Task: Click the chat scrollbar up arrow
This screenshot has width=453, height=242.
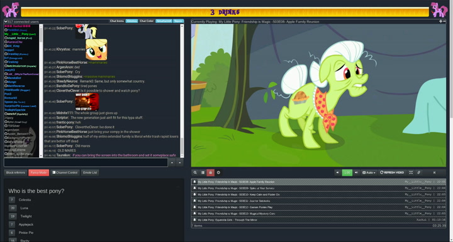Action: [x=182, y=26]
